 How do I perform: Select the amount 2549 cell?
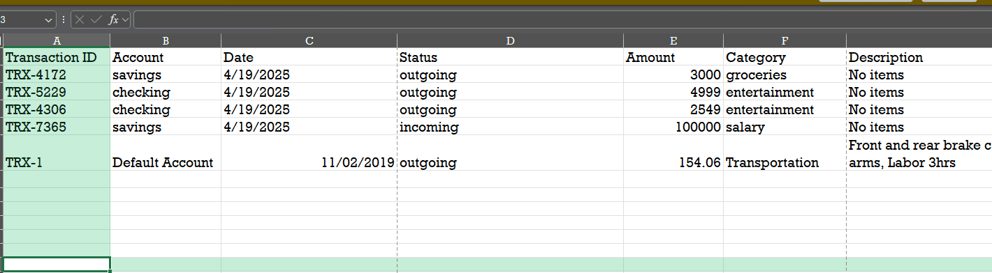point(673,109)
